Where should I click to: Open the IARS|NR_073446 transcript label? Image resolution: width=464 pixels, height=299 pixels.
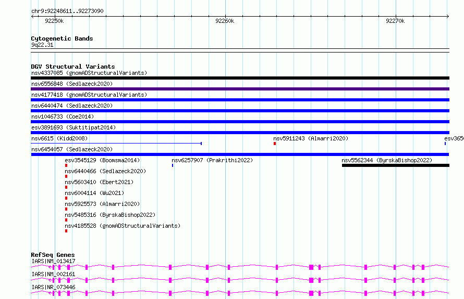click(53, 287)
